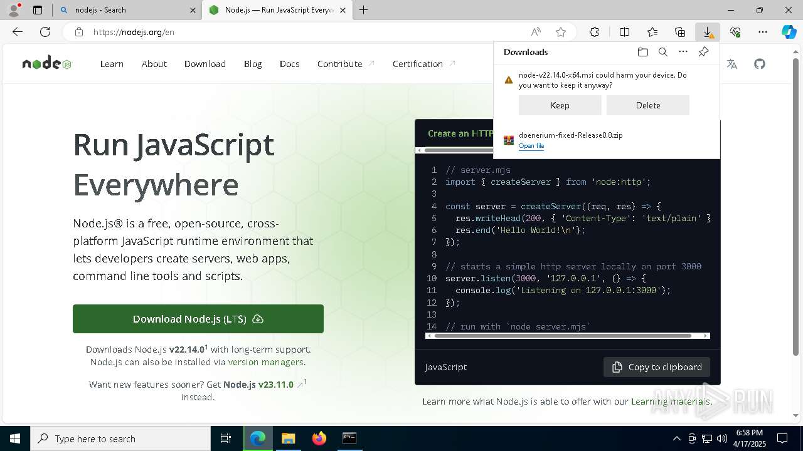
Task: Keep the node-v22.14.0-x64.msi download
Action: click(x=560, y=105)
